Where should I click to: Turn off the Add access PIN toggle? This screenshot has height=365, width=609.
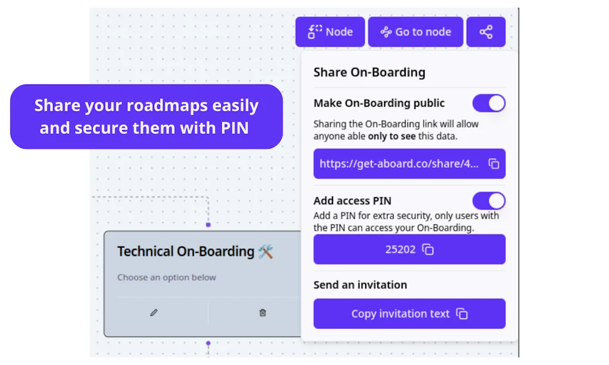488,201
